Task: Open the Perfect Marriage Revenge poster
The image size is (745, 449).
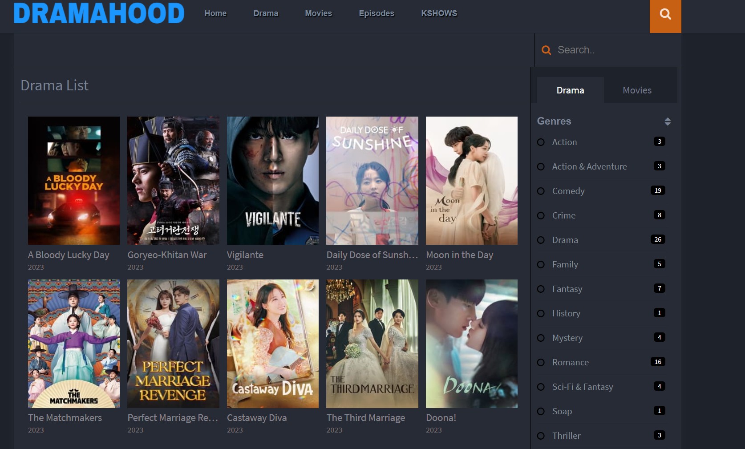Action: pos(173,344)
